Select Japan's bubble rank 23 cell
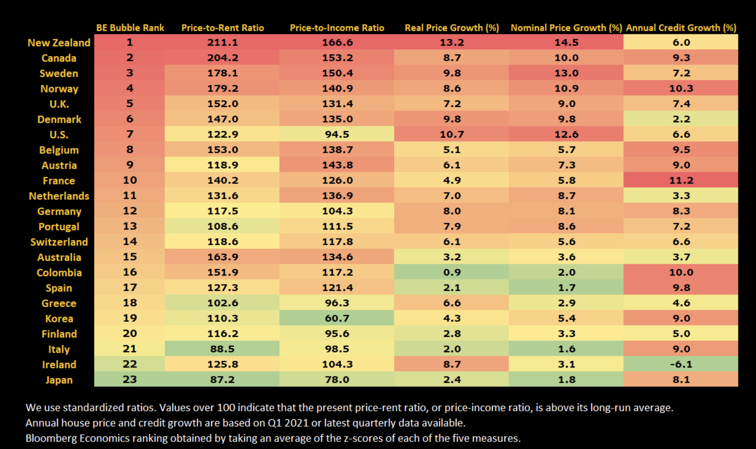Viewport: 756px width, 449px height. pos(130,380)
